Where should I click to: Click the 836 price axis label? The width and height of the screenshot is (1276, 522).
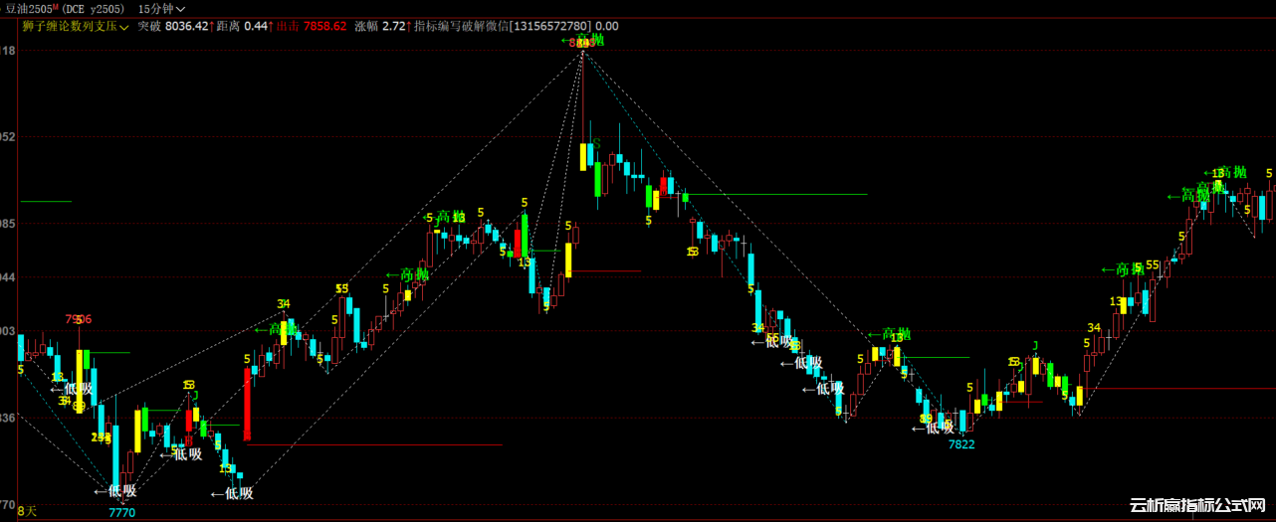(x=9, y=419)
